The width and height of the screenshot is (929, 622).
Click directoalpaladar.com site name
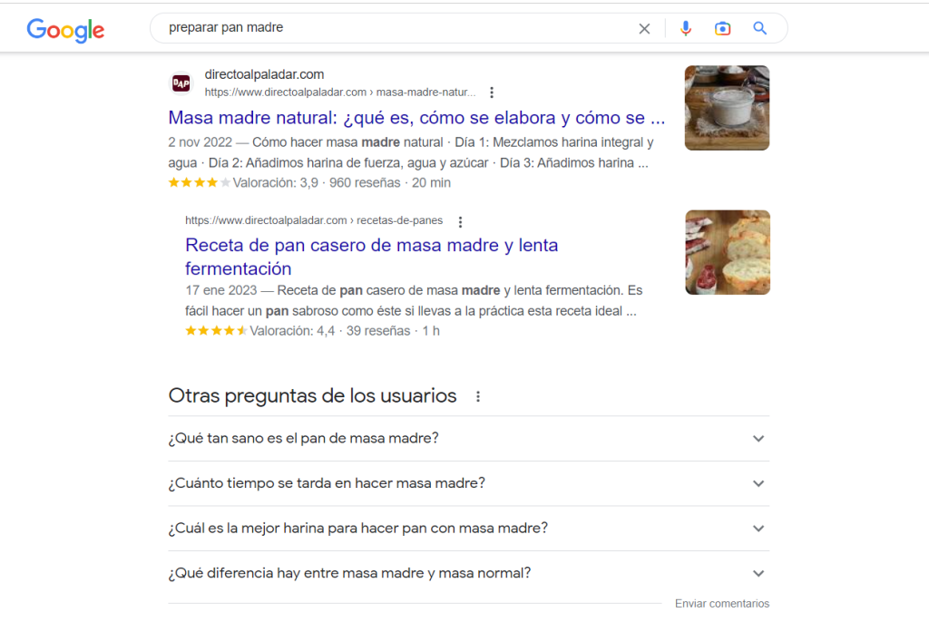tap(264, 74)
